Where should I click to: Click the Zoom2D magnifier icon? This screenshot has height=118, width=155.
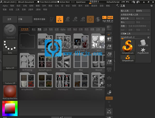pyautogui.click(x=109, y=47)
